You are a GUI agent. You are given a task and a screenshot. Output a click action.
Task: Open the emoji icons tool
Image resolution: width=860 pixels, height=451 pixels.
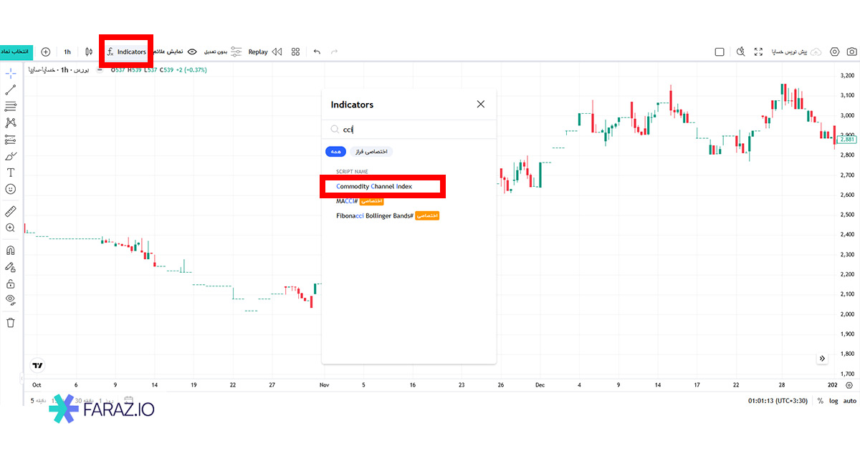(11, 189)
